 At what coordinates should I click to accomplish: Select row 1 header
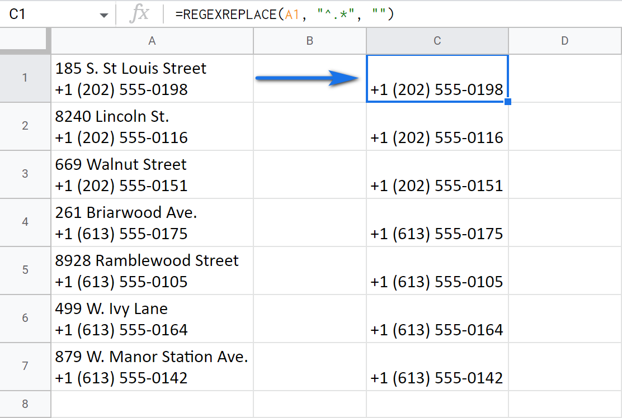25,78
